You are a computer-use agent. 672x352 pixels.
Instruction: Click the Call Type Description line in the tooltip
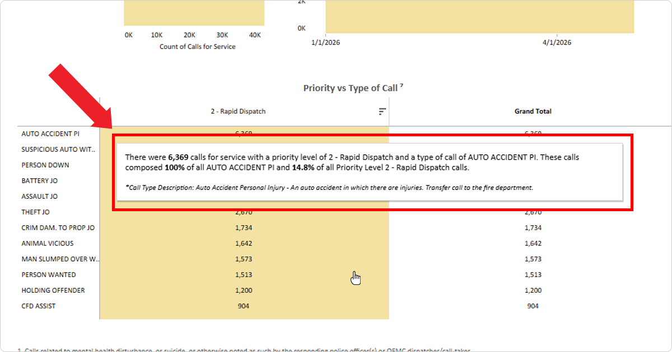pos(329,188)
